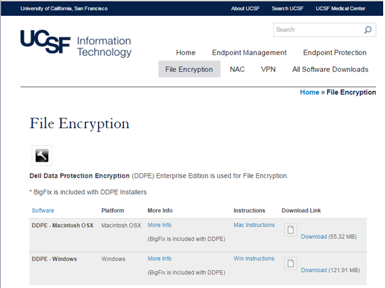Open the Mac Instructions link
The height and width of the screenshot is (288, 385).
[x=254, y=225]
